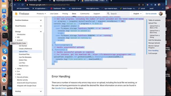This screenshot has width=171, height=96.
Task: Select the Community nav item
Action: coord(85,14)
